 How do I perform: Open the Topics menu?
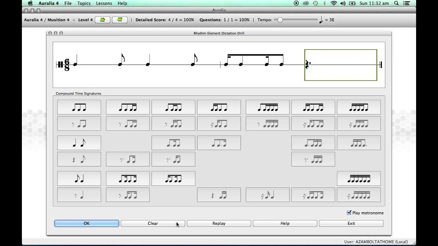(x=84, y=3)
